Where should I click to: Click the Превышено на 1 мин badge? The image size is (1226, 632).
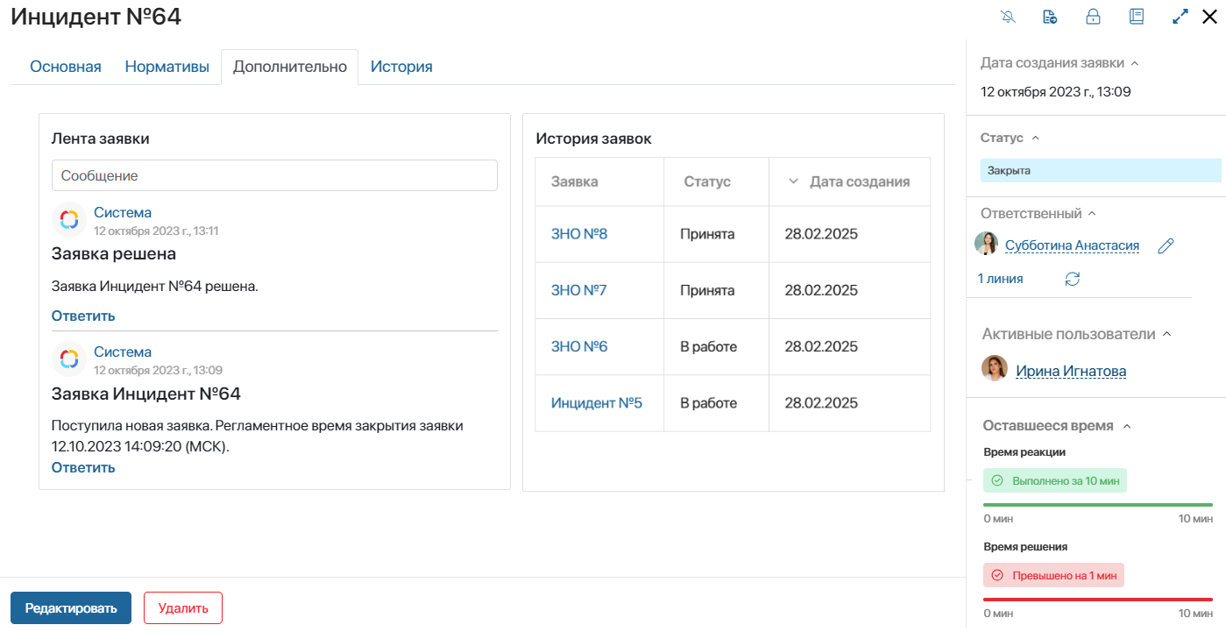[x=1053, y=576]
